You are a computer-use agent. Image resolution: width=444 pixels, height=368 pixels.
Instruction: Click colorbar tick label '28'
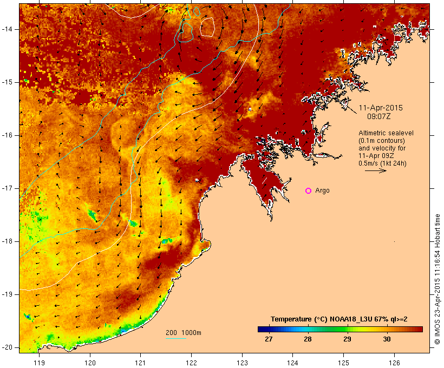tap(308, 339)
